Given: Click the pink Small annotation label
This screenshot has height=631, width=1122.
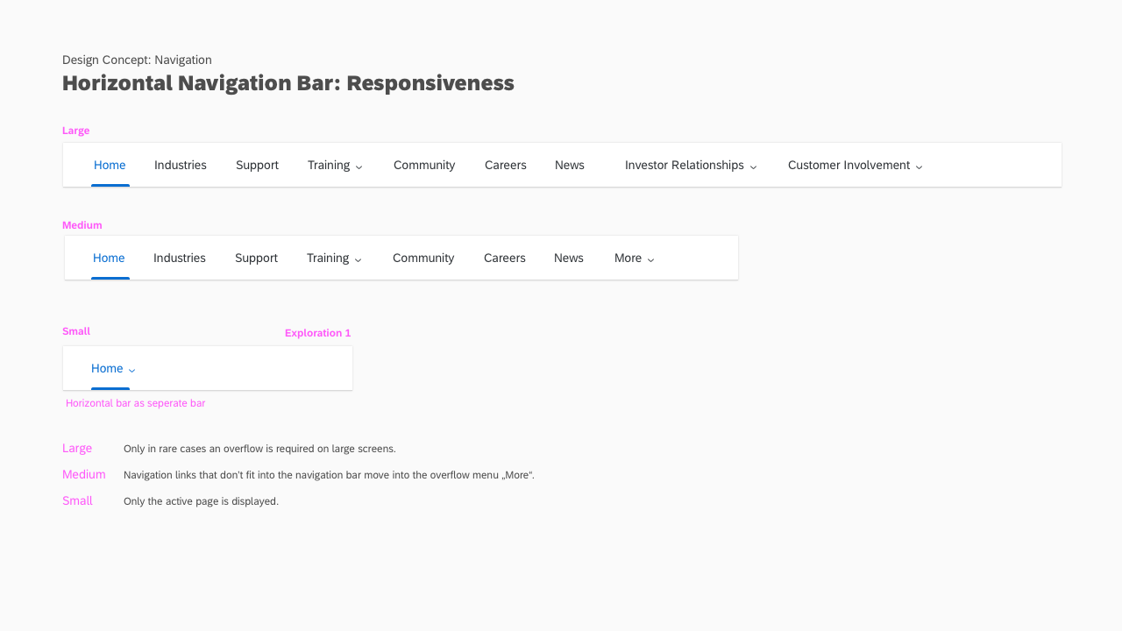Looking at the screenshot, I should [76, 330].
